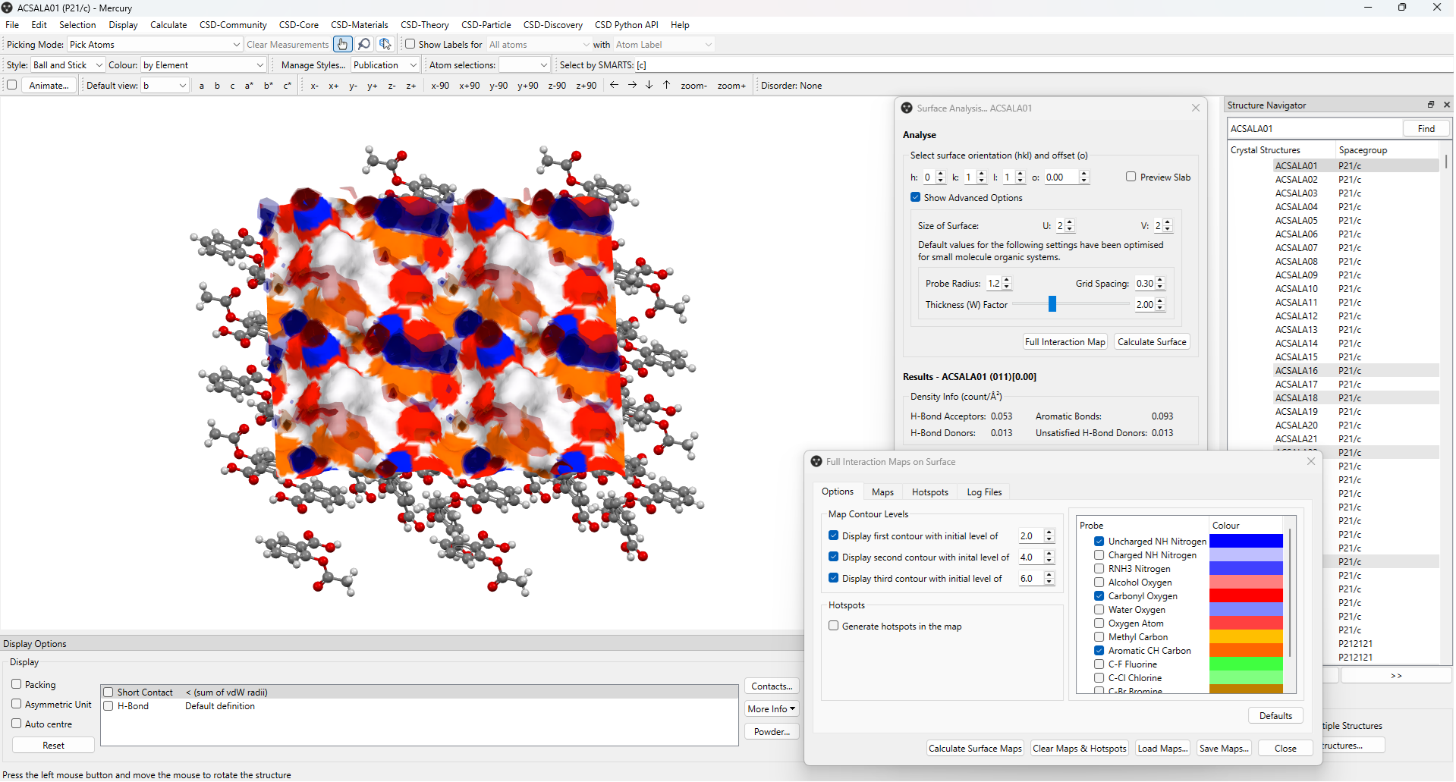
Task: Select ACSALA10 in the Structure Navigator
Action: coord(1296,288)
